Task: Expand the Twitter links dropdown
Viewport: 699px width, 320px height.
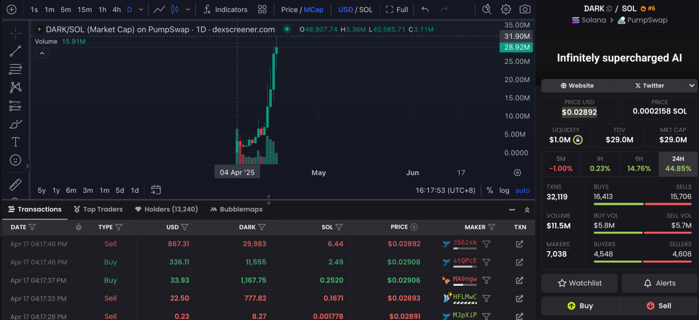Action: (691, 85)
